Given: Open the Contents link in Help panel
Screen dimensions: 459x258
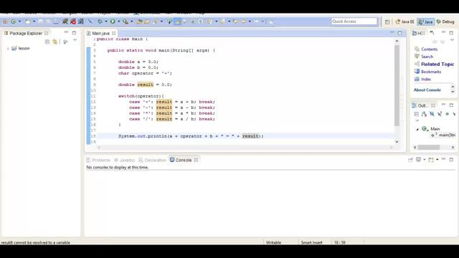Looking at the screenshot, I should (429, 49).
